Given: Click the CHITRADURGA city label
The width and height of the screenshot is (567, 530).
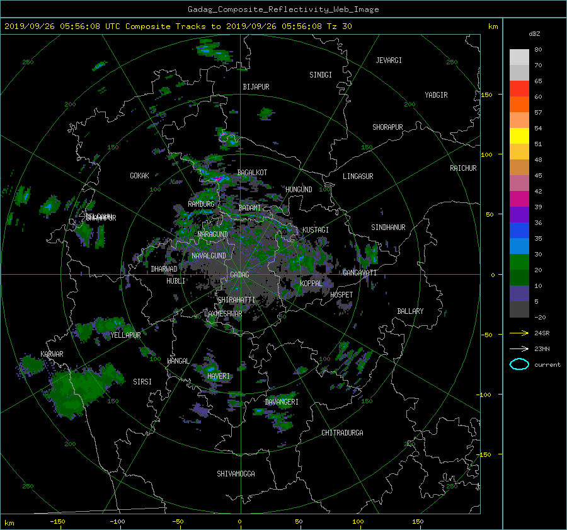Looking at the screenshot, I should [x=342, y=433].
